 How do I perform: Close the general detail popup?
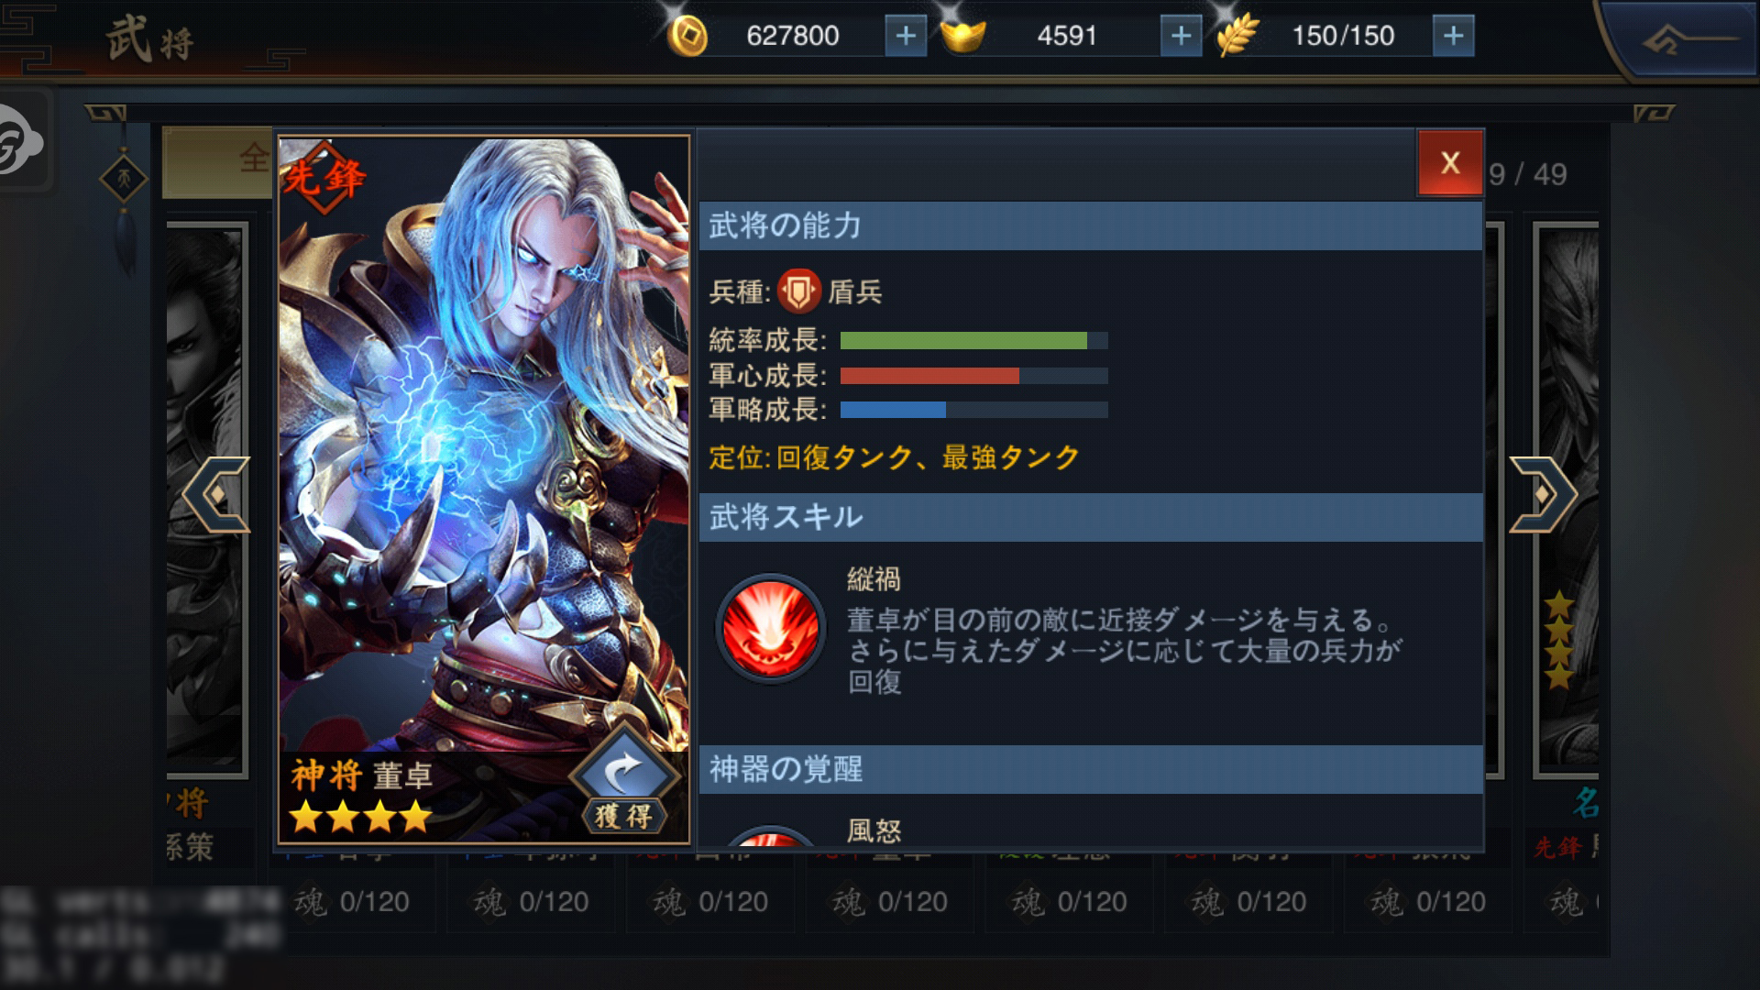pos(1450,163)
